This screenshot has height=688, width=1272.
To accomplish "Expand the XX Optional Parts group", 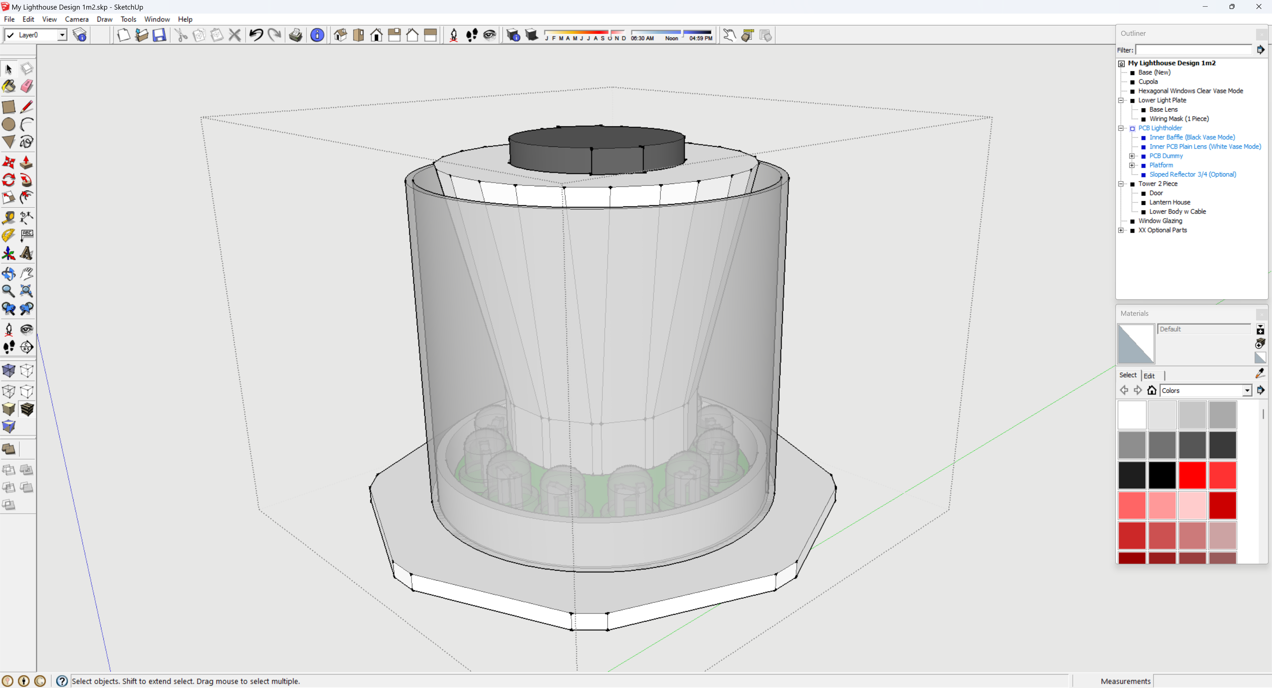I will tap(1121, 230).
